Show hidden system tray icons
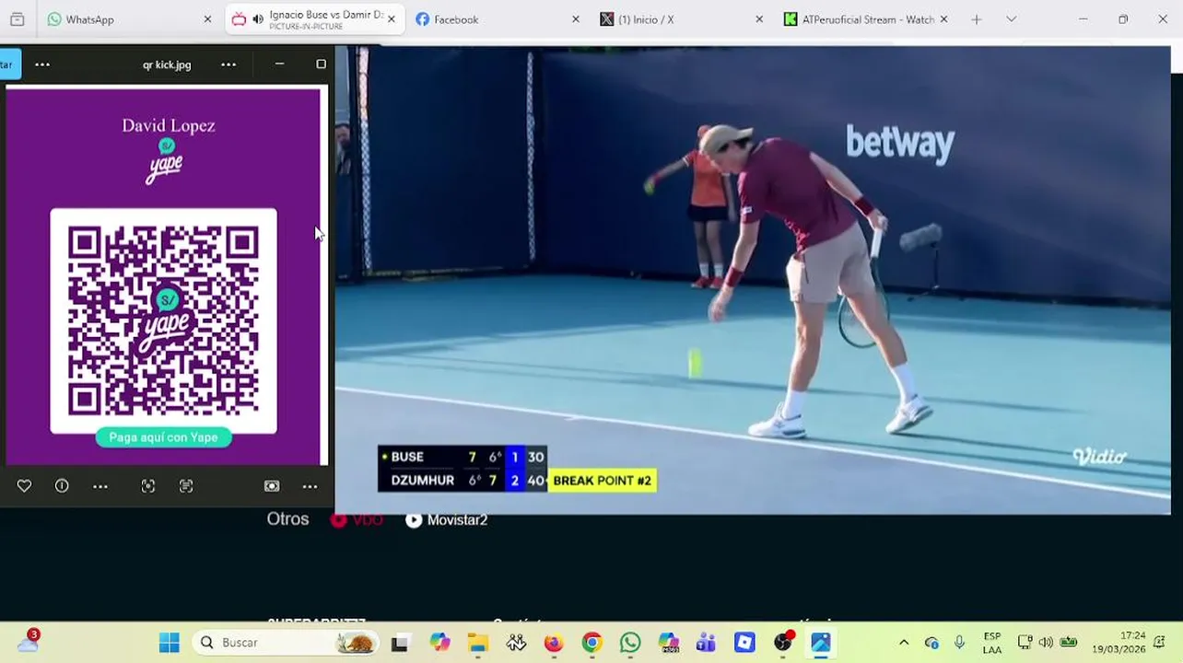 [x=904, y=643]
